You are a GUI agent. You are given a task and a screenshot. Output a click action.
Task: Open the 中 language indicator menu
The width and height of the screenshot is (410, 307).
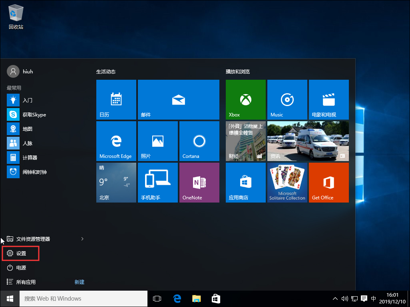coord(373,298)
